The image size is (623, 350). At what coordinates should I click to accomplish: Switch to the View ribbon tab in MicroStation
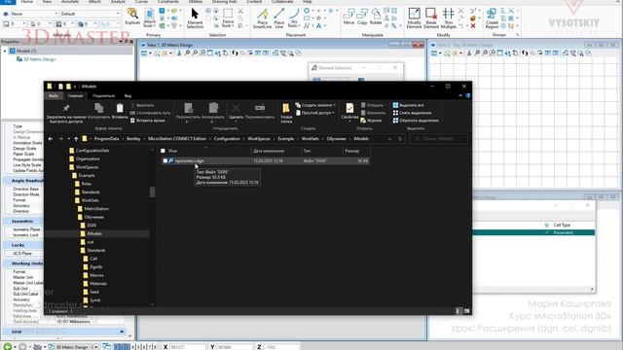click(47, 2)
